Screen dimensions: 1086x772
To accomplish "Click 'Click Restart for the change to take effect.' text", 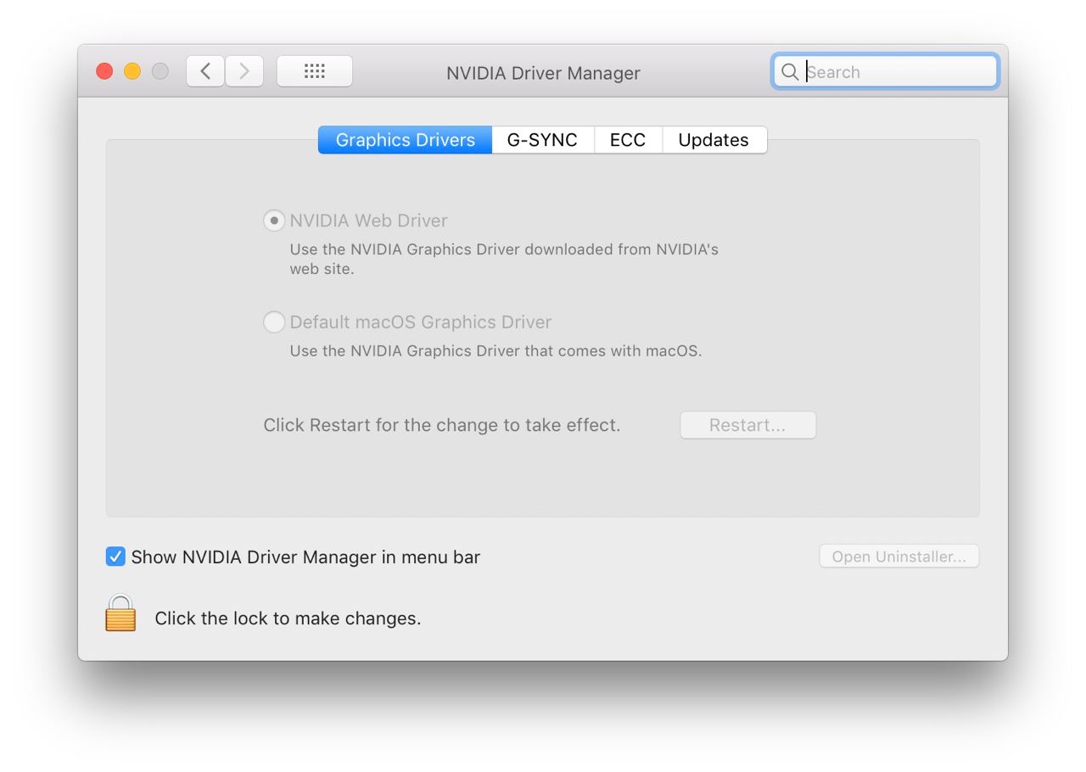I will click(442, 425).
